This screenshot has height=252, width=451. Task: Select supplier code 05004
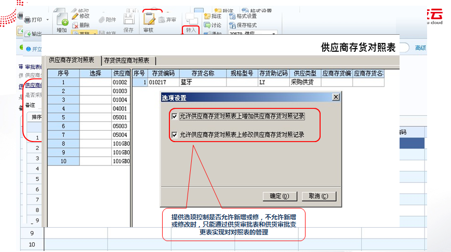coord(121,135)
